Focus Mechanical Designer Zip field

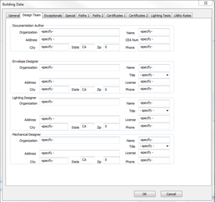112,160
